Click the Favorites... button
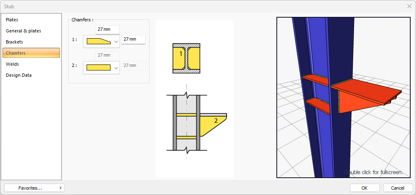This screenshot has height=195, width=416. pyautogui.click(x=34, y=188)
